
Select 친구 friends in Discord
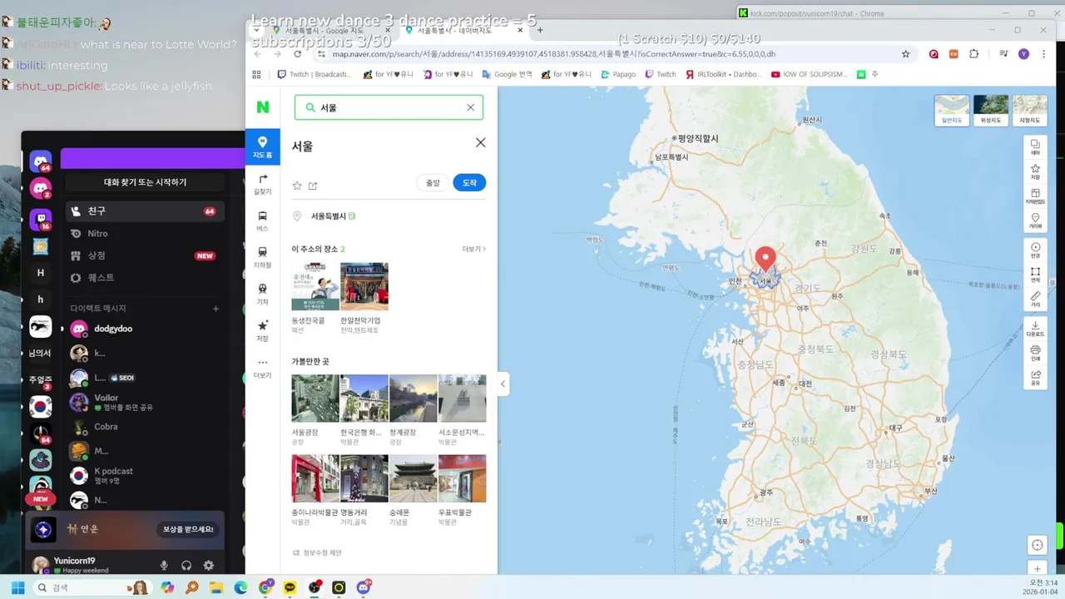coord(144,211)
